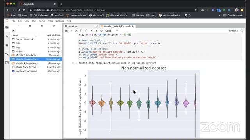This screenshot has width=250, height=140.
Task: Switch to Module_1_Malaria_PandasIO tab
Action: pos(117,26)
